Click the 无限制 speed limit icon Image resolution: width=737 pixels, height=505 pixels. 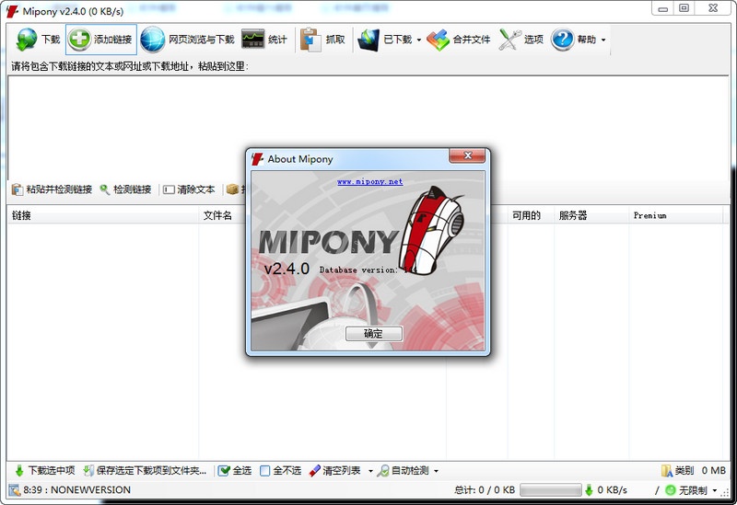671,490
